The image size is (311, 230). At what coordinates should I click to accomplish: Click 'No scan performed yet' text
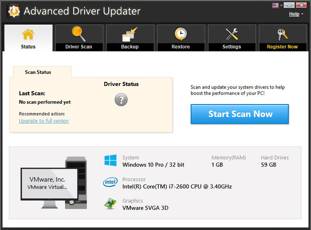45,102
